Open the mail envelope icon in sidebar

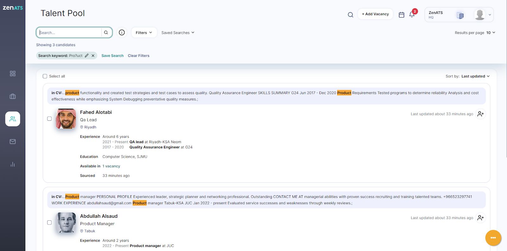point(13,142)
